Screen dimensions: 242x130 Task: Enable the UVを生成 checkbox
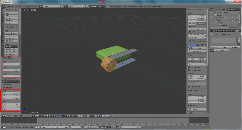click(x=4, y=84)
